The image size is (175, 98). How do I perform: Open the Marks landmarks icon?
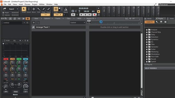click(x=66, y=9)
